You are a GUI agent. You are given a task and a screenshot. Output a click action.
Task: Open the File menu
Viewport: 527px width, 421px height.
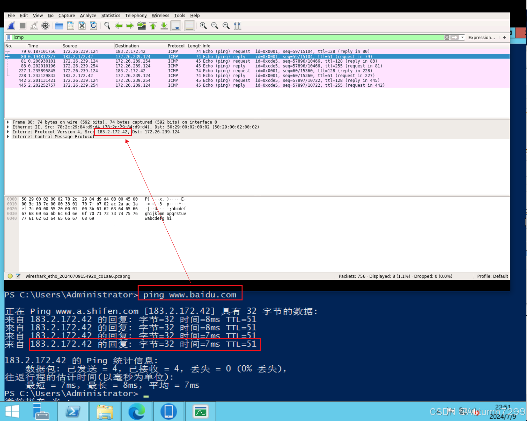coord(11,15)
